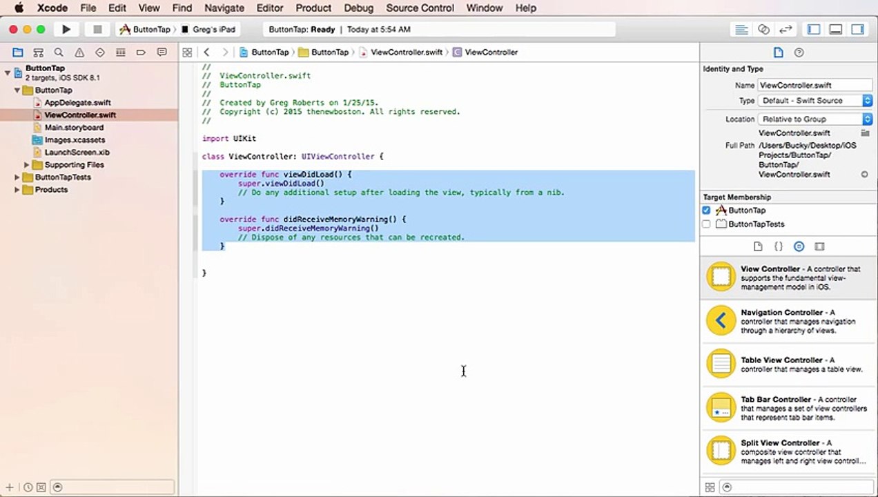Show the Project navigator
The width and height of the screenshot is (878, 497).
[18, 52]
